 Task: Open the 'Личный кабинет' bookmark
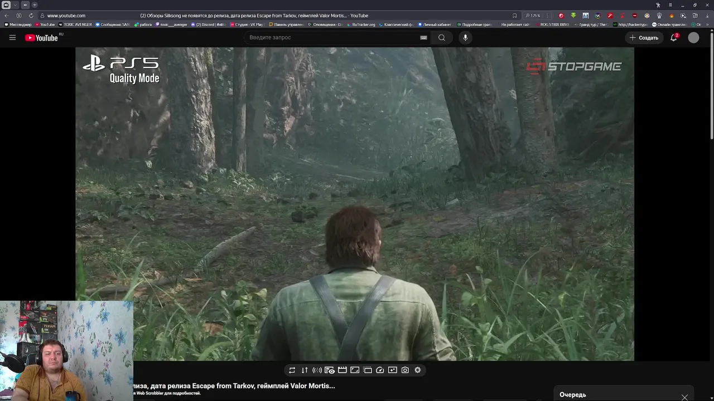tap(435, 25)
